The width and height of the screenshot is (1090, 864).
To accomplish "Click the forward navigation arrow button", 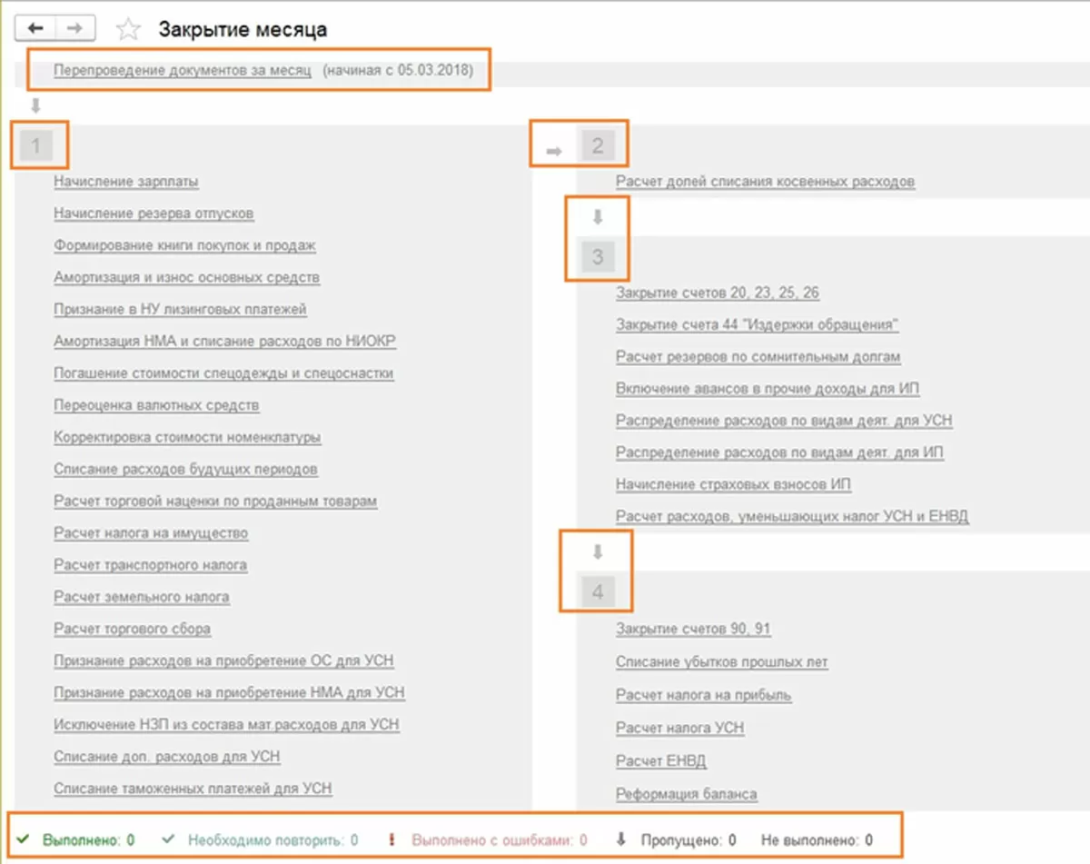I will (x=75, y=28).
